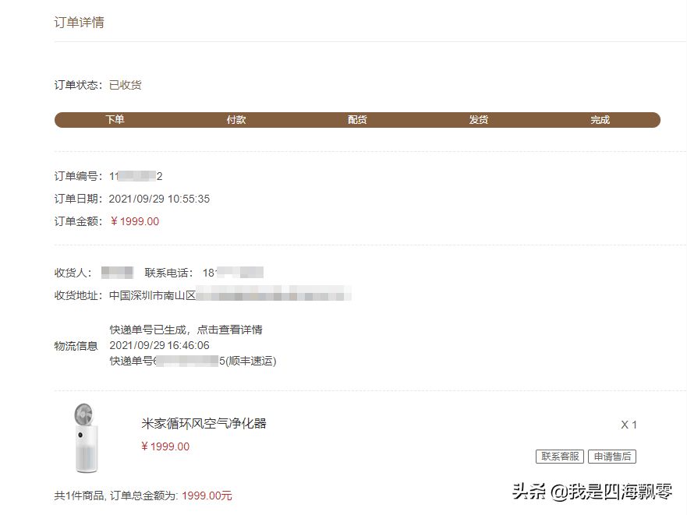Image resolution: width=687 pixels, height=515 pixels.
Task: Click the 顺丰速运 tracking number line
Action: pyautogui.click(x=193, y=361)
